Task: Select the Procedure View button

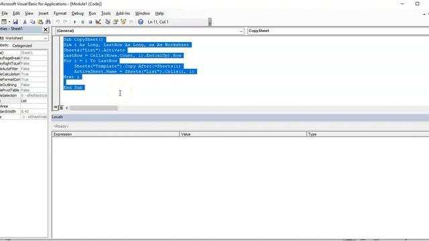Action: [x=56, y=108]
